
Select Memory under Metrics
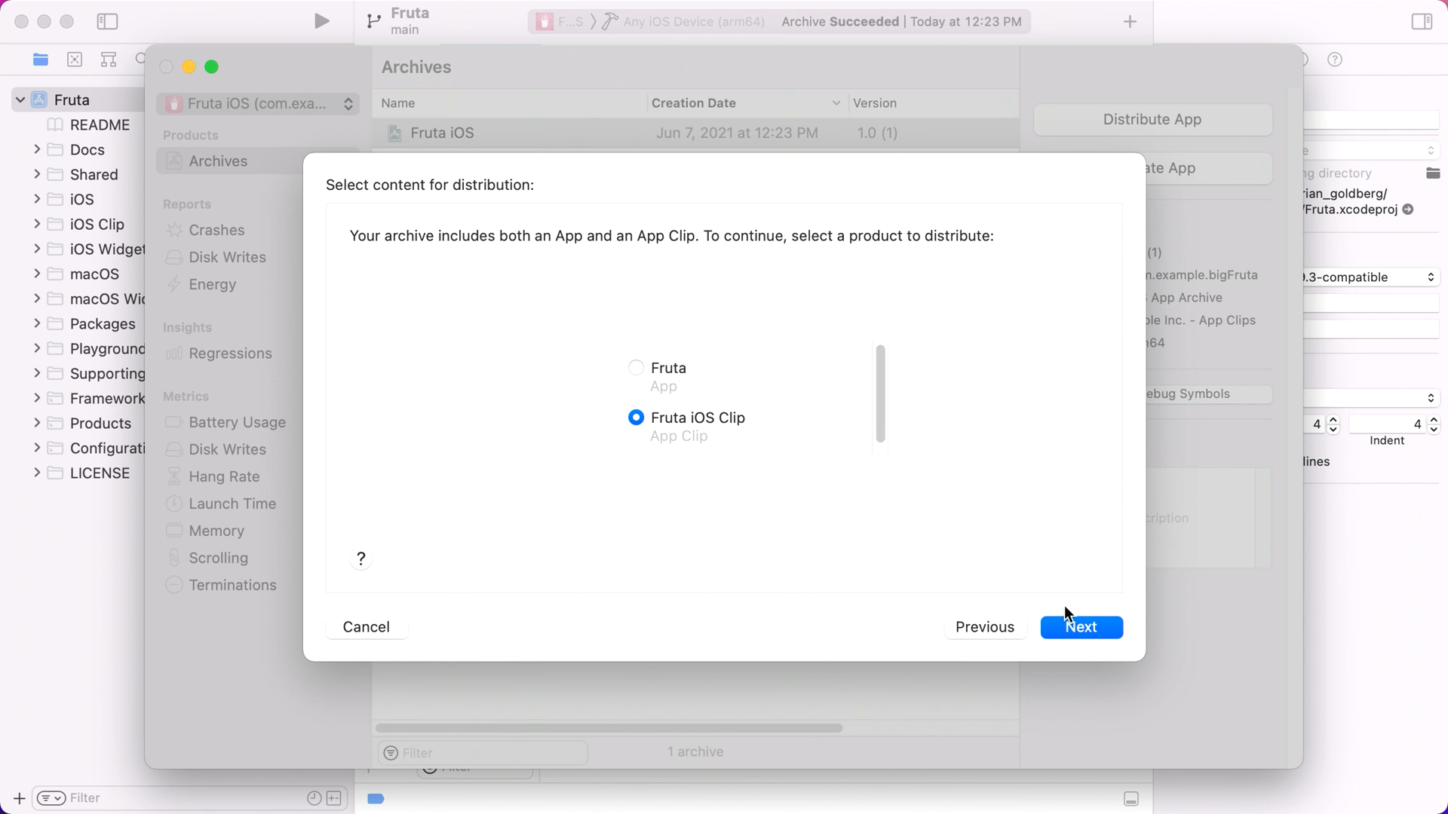point(216,531)
